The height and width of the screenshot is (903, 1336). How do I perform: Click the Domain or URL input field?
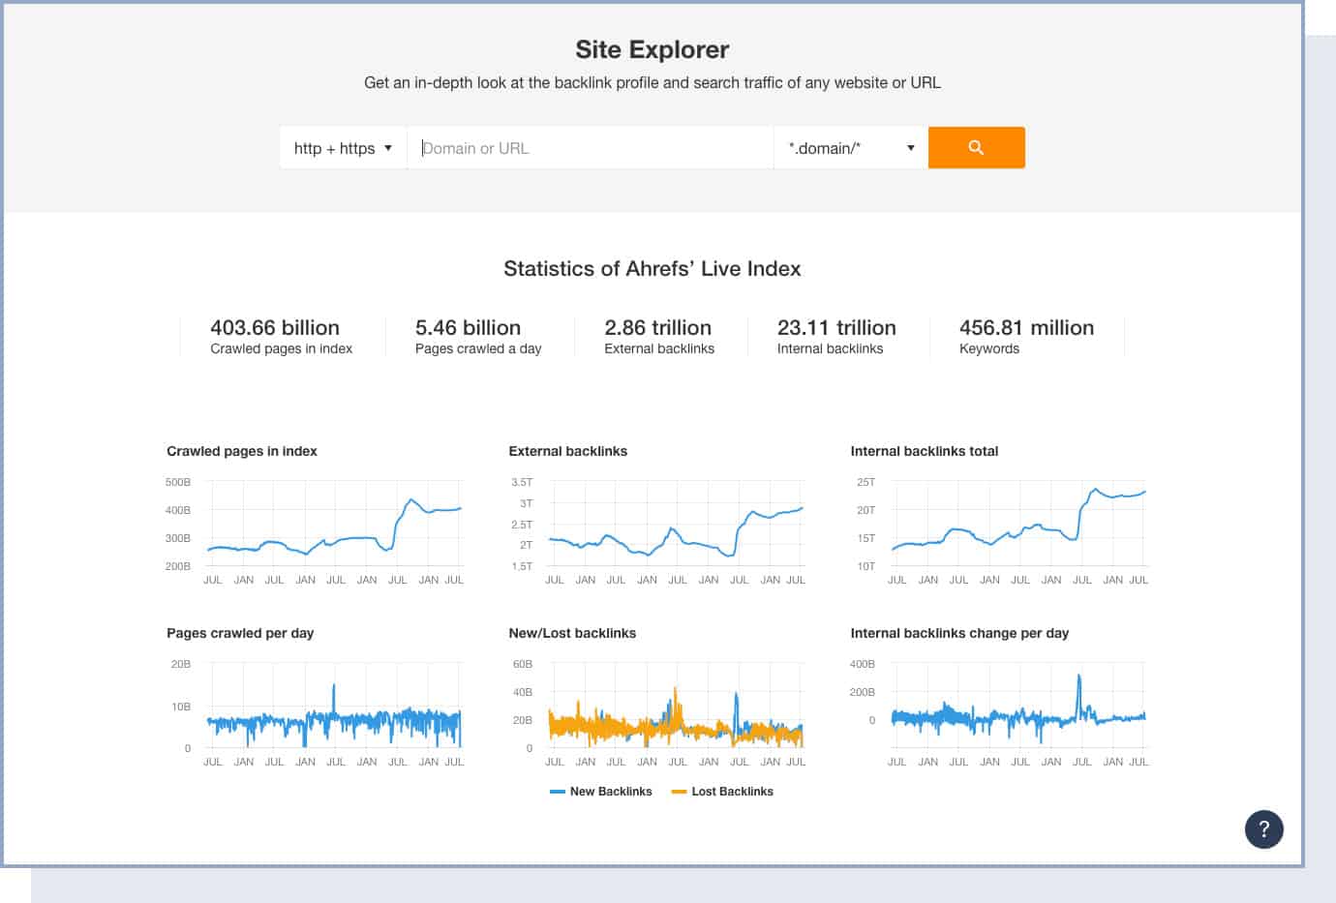tap(591, 148)
